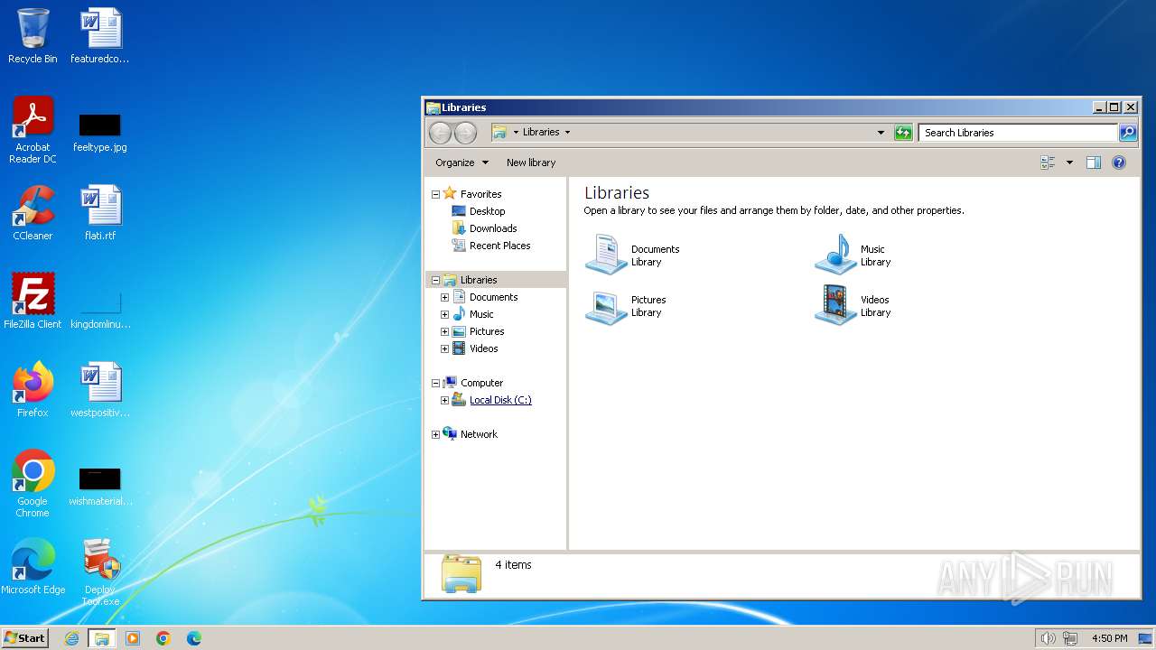Open the Documents library icon
The height and width of the screenshot is (650, 1156).
point(606,255)
